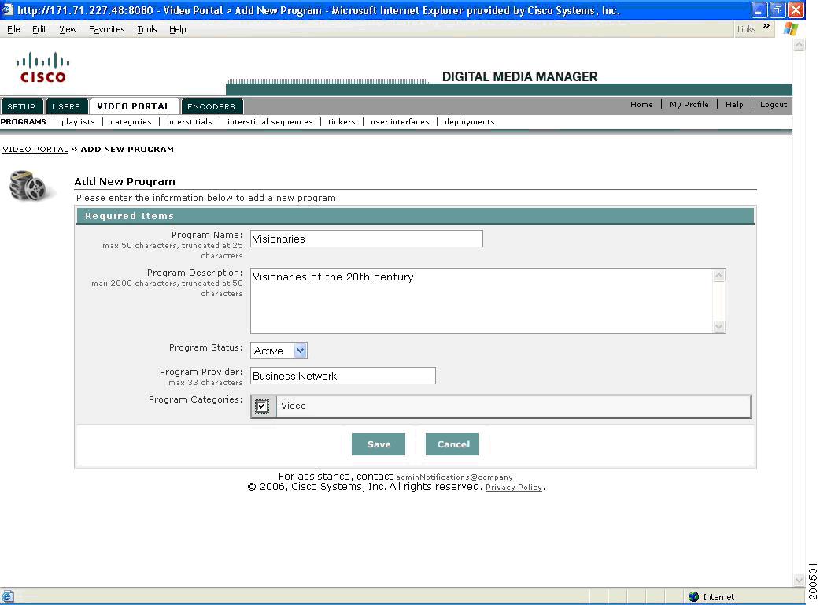Click page scrollbar up arrow
Viewport: 820px width, 605px height.
799,45
